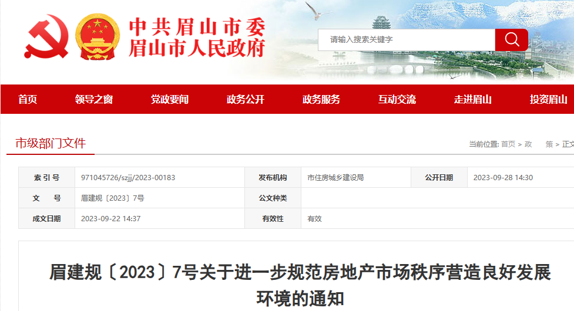Click the 有效性 label cell
574x311 pixels.
point(273,218)
